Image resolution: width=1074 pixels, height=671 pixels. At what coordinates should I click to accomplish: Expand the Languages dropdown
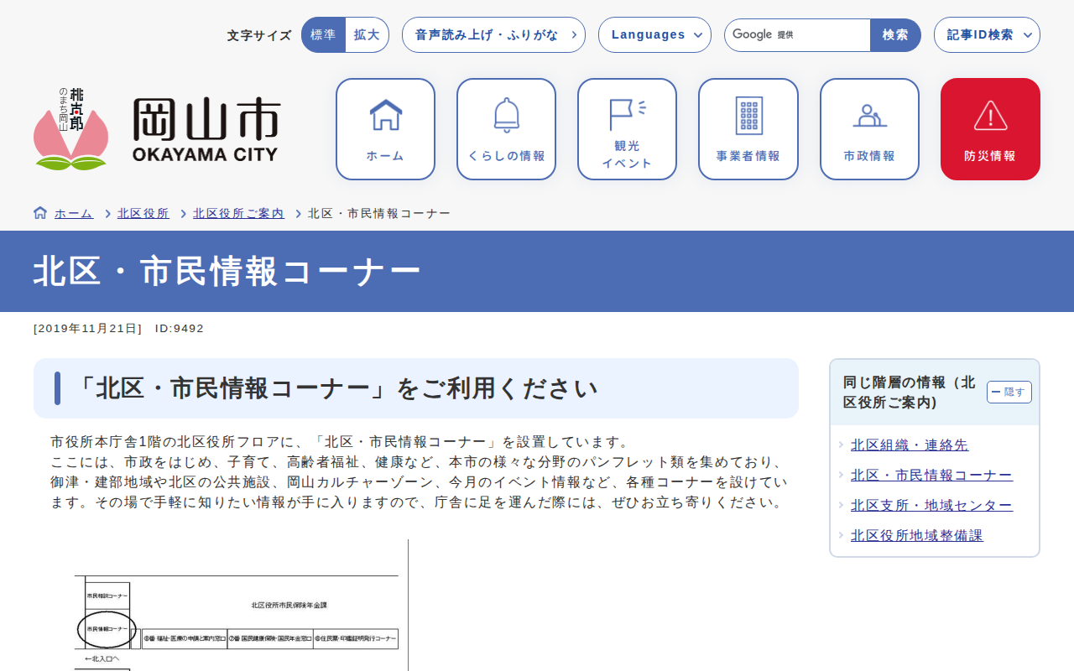point(654,35)
